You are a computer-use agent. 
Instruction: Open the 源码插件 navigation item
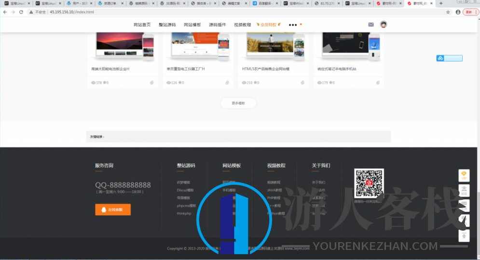(x=218, y=25)
